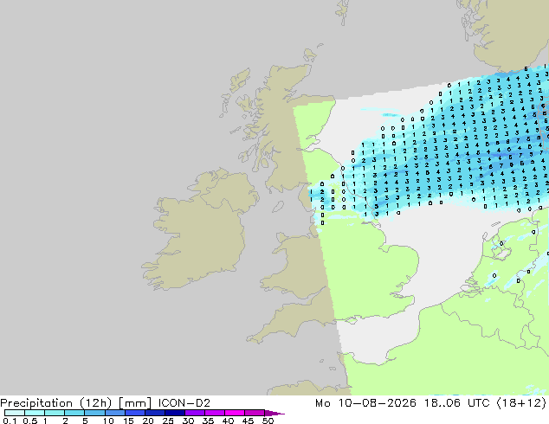This screenshot has width=549, height=424.
Task: Click the "18..06 UTC" time text
Action: (457, 403)
